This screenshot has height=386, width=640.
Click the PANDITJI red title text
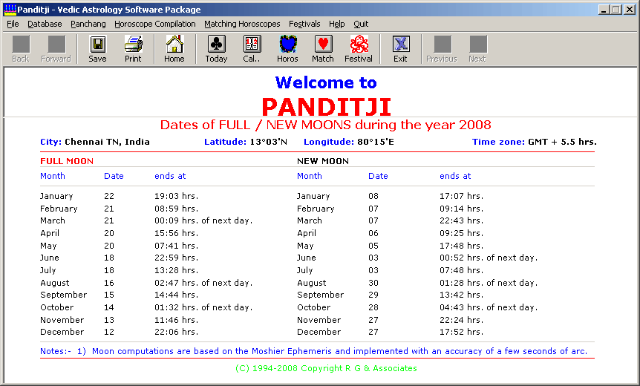pos(326,107)
